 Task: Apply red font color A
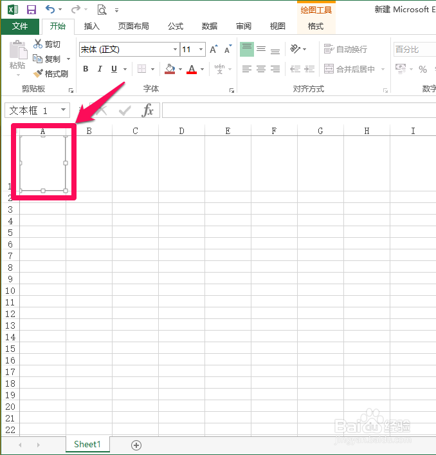pos(192,69)
